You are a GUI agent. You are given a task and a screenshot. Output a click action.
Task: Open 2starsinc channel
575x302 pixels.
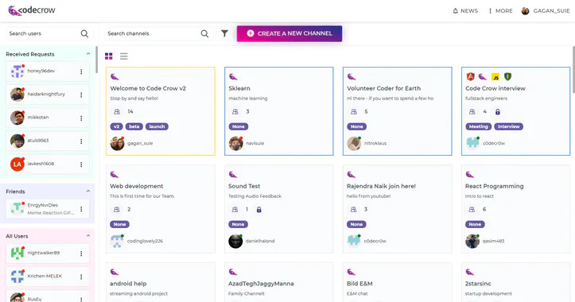tap(516, 282)
